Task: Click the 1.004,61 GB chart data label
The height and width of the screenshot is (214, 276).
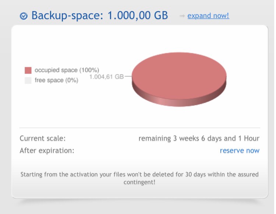Action: (x=106, y=77)
